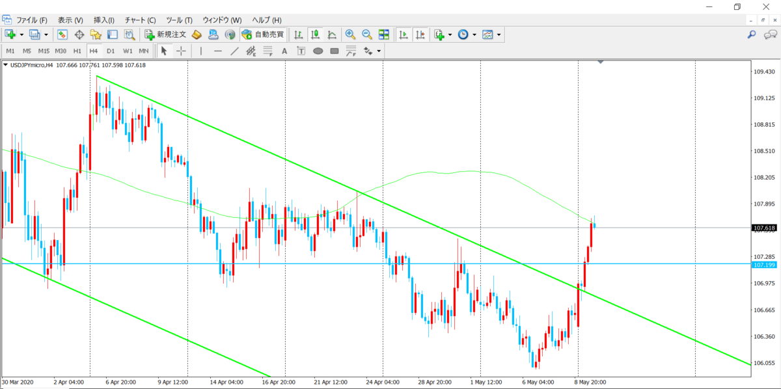Open the periods clock dropdown arrow
This screenshot has width=781, height=389.
coord(474,34)
